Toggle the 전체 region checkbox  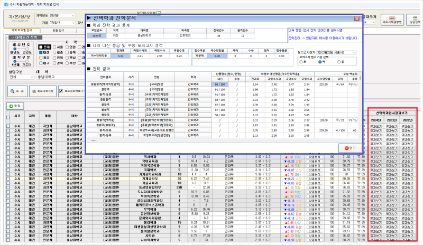point(41,47)
